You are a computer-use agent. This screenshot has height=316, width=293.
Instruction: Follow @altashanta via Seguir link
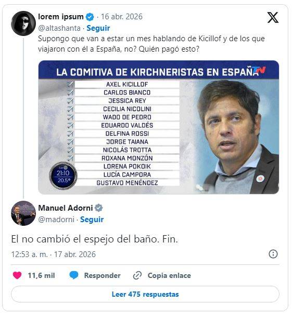98,28
